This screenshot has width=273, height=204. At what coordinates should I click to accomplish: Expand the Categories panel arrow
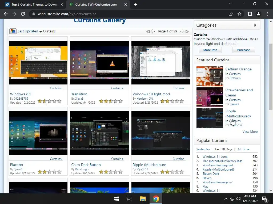pyautogui.click(x=255, y=25)
